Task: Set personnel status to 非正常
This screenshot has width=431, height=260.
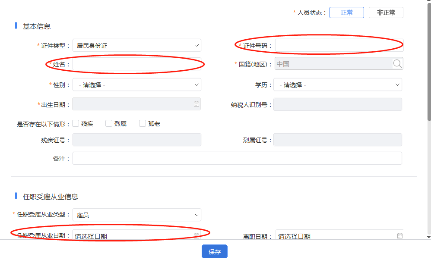Action: coord(386,13)
